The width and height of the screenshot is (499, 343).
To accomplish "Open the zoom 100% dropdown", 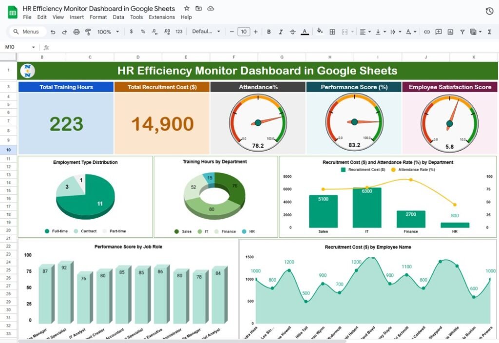I will tap(108, 32).
